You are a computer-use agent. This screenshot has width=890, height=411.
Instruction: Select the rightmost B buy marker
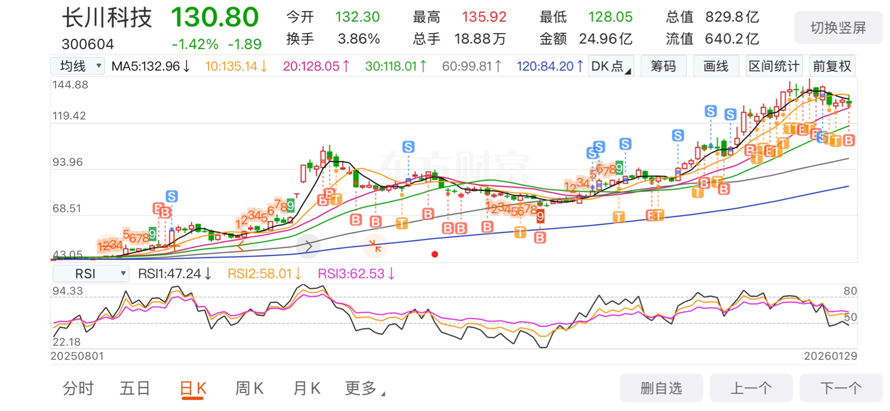(x=849, y=140)
